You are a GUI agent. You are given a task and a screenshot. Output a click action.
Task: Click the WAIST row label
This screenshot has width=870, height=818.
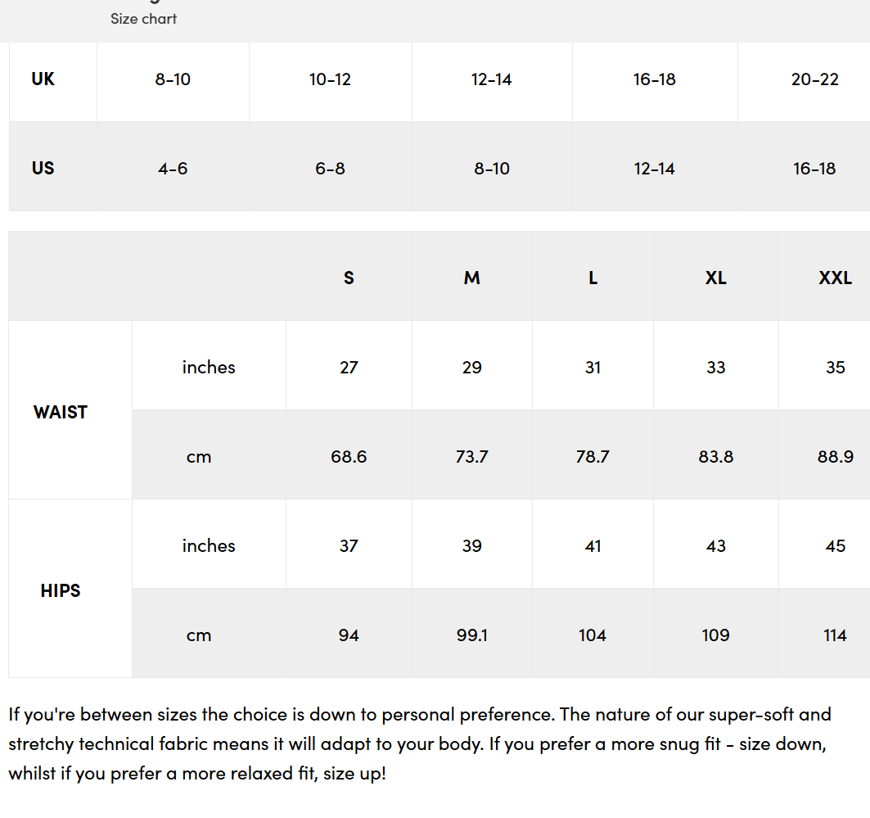61,413
